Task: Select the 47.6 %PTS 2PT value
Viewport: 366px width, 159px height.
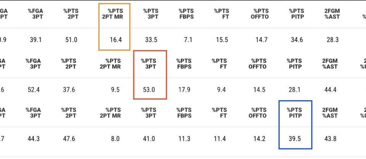Action: [69, 139]
